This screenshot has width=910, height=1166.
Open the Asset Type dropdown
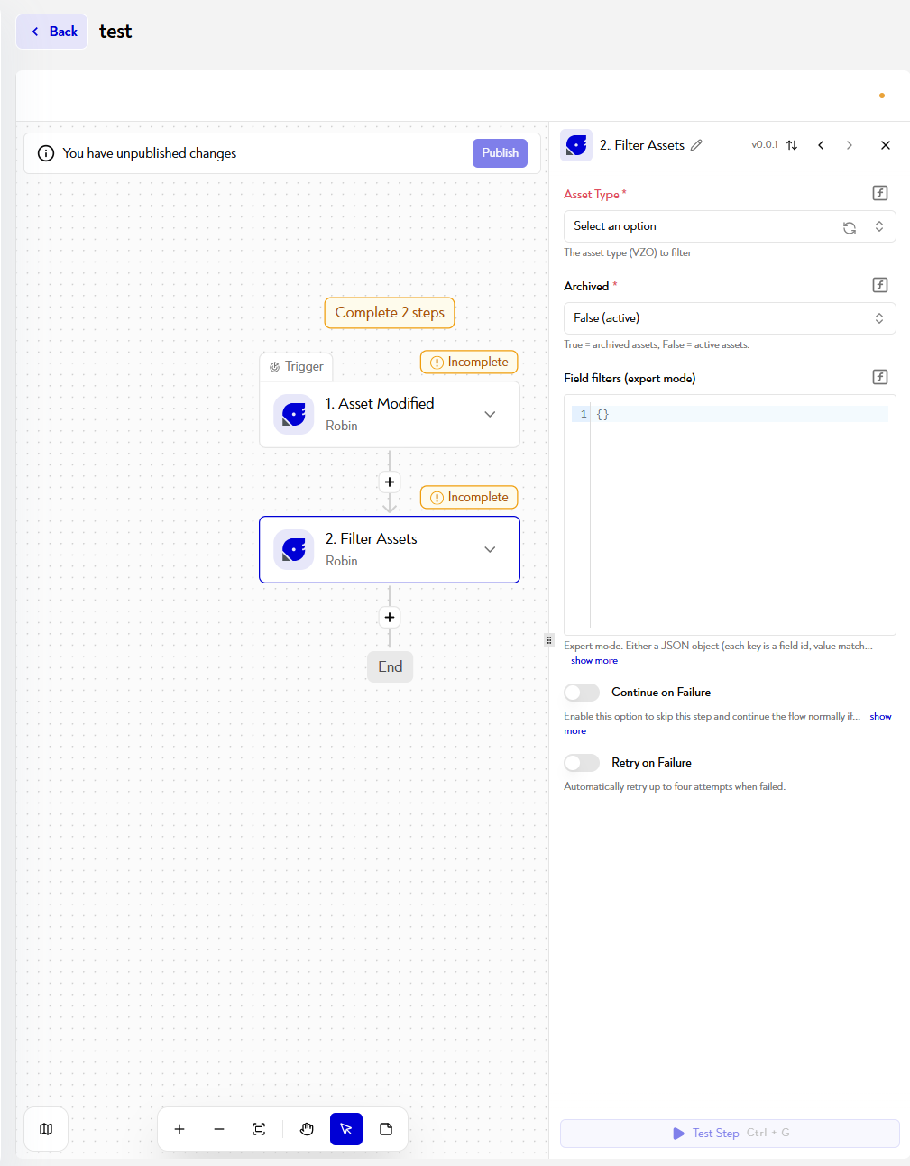pos(730,226)
